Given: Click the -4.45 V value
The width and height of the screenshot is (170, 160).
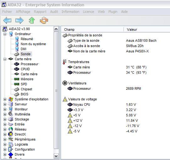Looking at the screenshot, I should point(132,131).
